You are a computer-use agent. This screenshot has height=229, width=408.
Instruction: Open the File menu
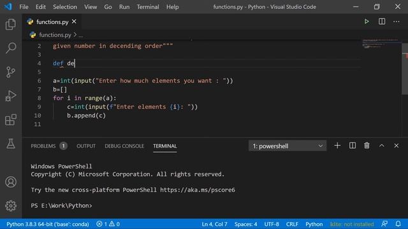pyautogui.click(x=24, y=7)
